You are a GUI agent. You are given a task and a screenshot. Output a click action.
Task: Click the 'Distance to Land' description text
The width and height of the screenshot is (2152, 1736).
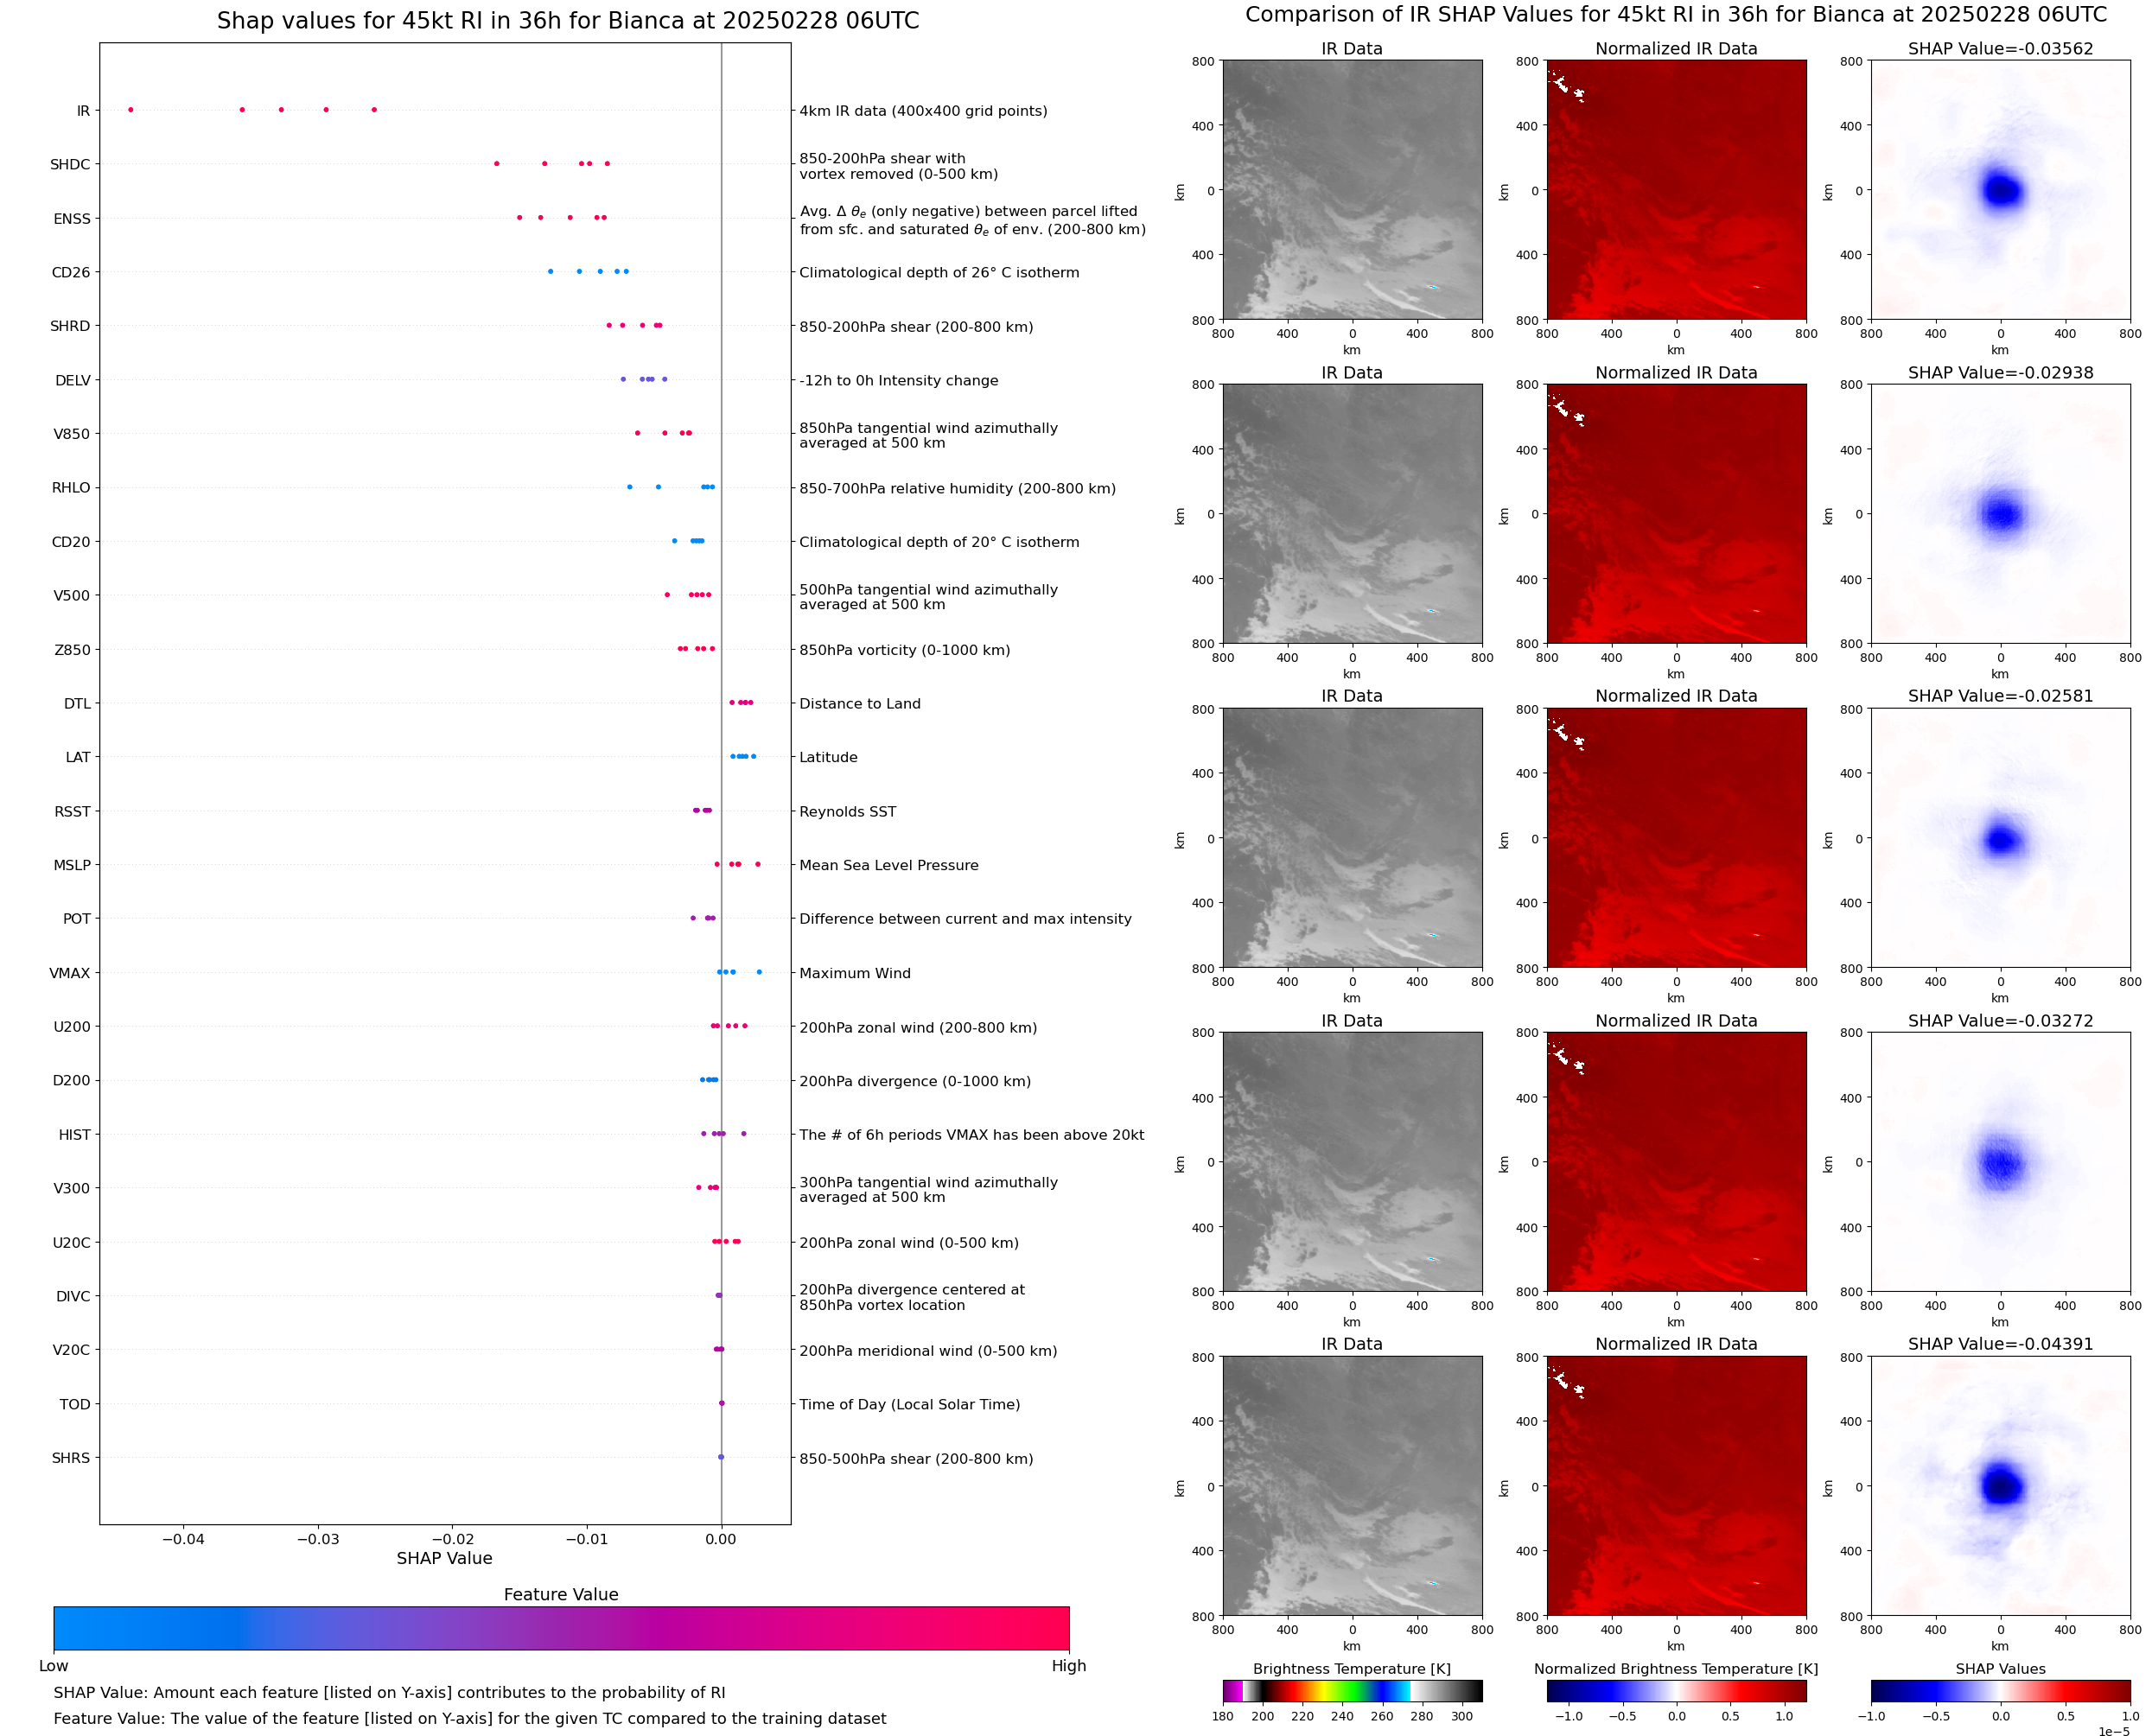coord(860,704)
